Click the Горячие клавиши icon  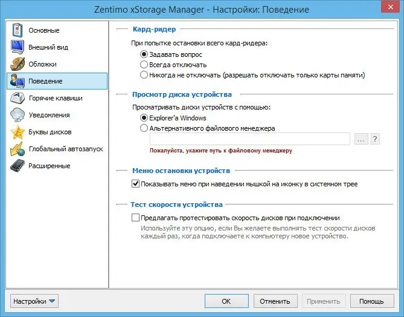(18, 98)
